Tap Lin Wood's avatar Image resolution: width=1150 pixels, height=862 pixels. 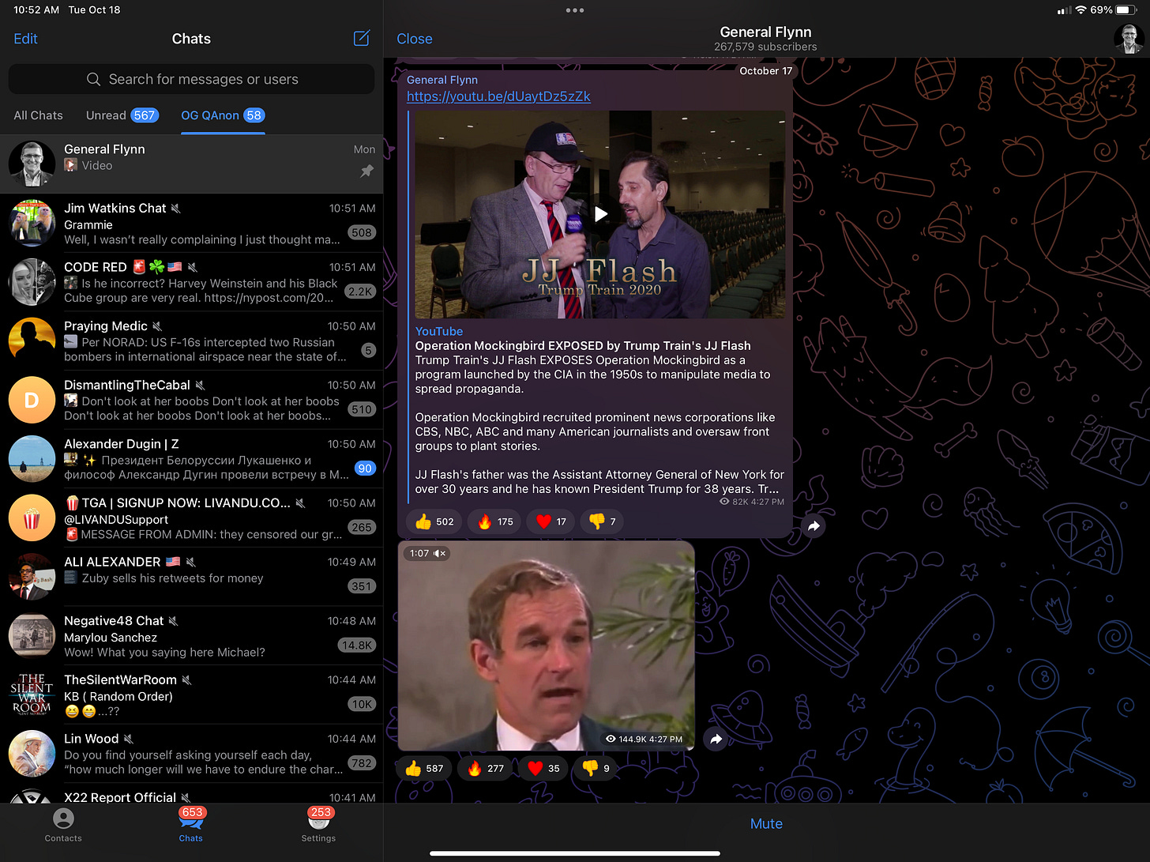pyautogui.click(x=32, y=754)
